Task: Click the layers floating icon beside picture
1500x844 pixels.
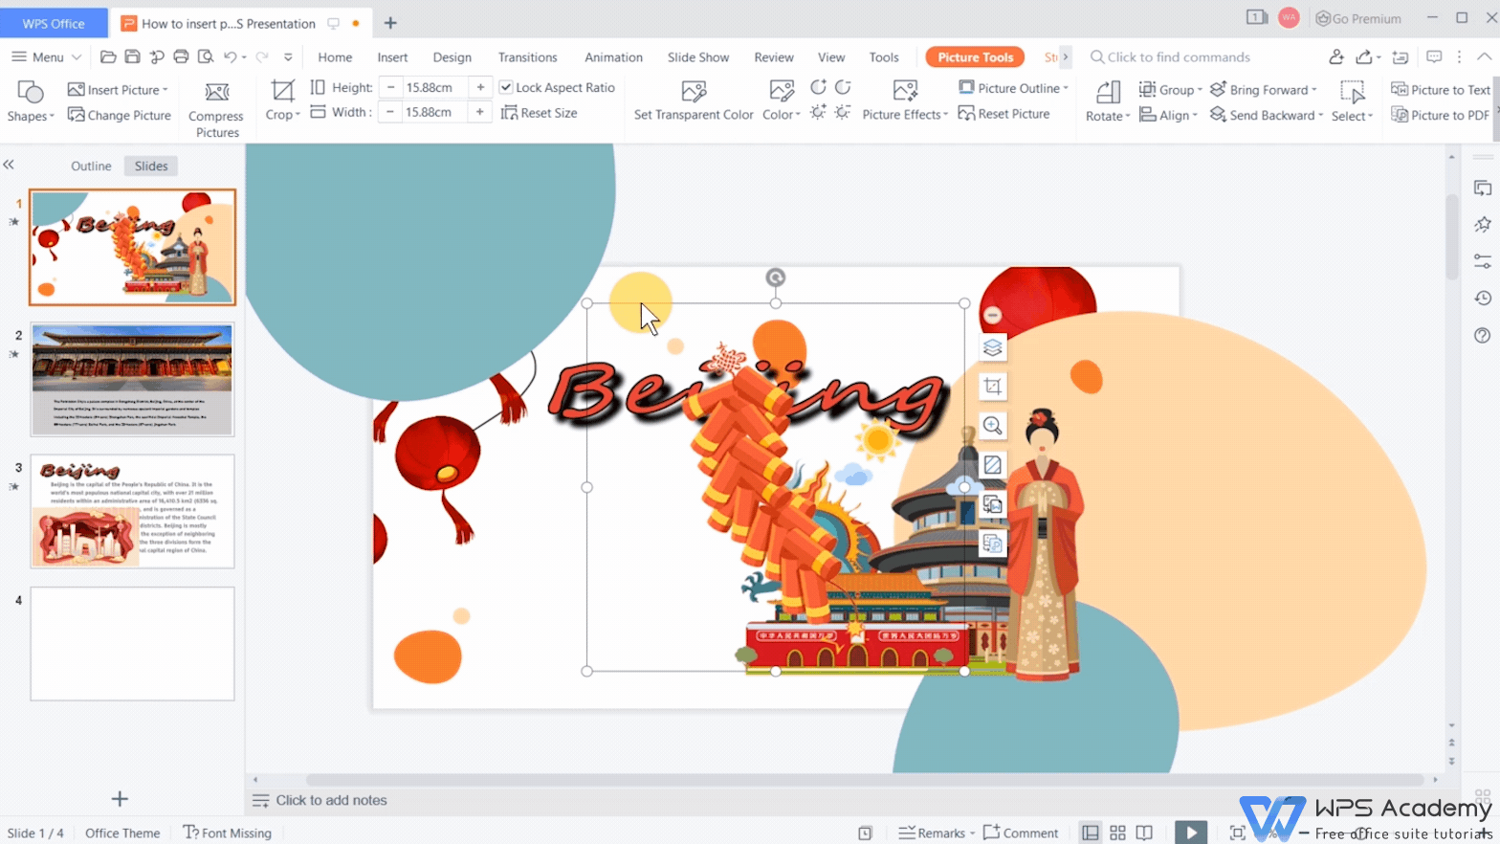Action: click(x=992, y=347)
